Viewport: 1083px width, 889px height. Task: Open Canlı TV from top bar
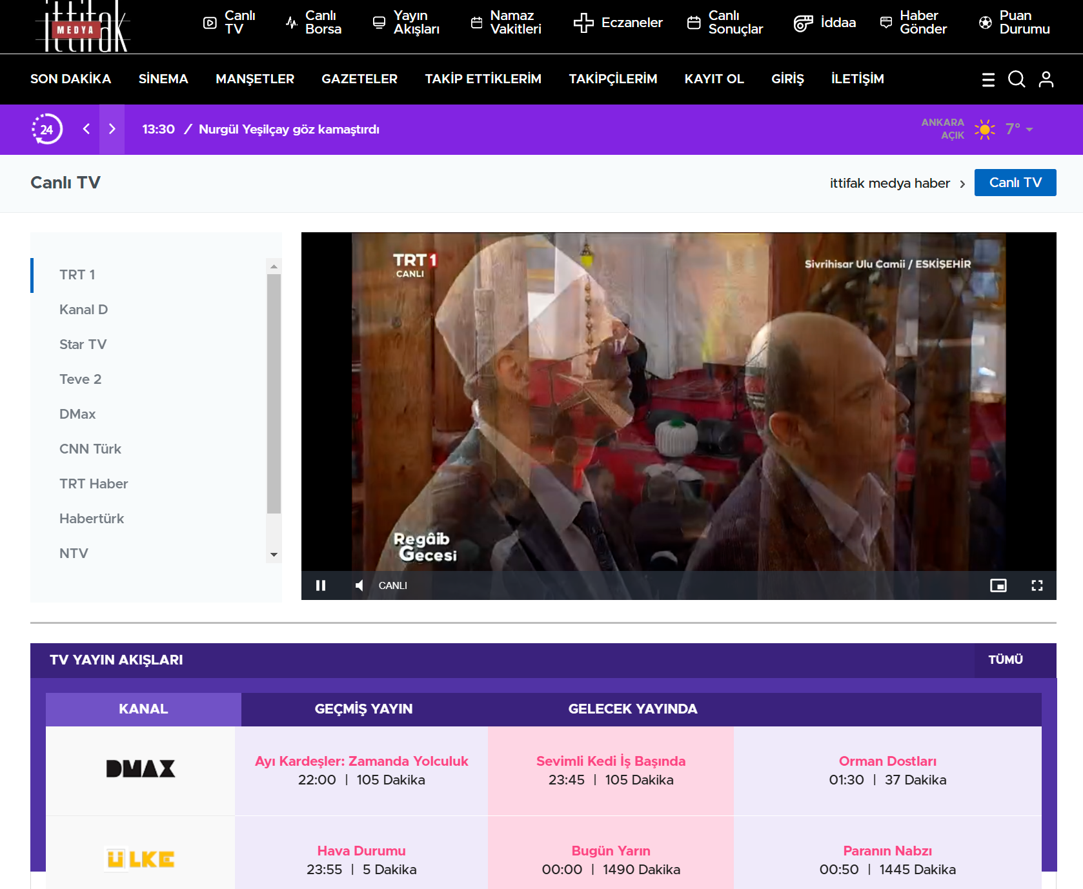pos(230,23)
